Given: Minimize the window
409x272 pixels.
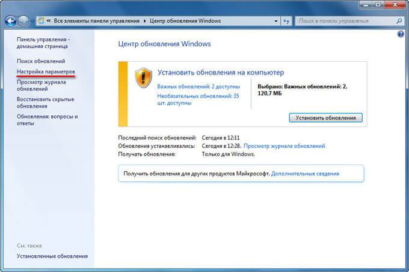Looking at the screenshot, I should 366,4.
